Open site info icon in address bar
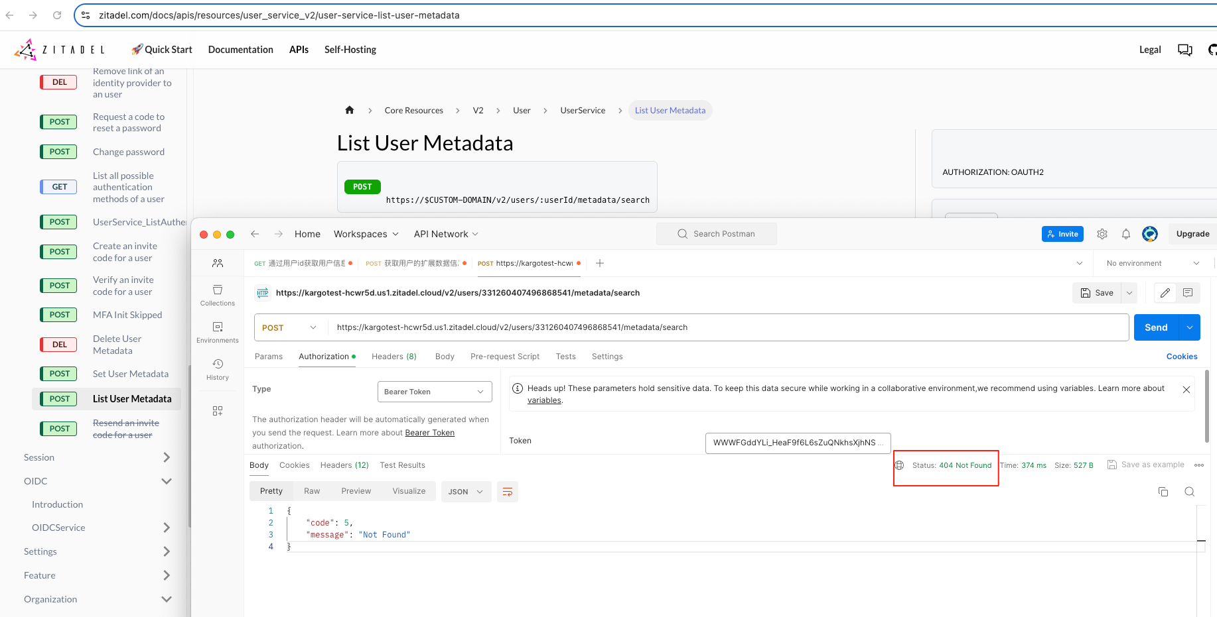Image resolution: width=1217 pixels, height=617 pixels. point(86,15)
